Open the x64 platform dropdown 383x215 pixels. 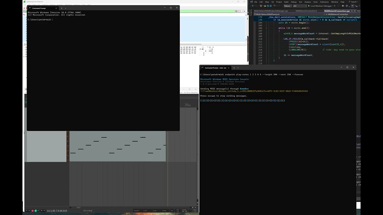pyautogui.click(x=300, y=6)
